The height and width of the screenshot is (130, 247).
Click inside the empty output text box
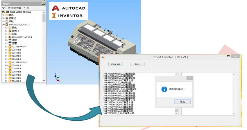point(209,94)
